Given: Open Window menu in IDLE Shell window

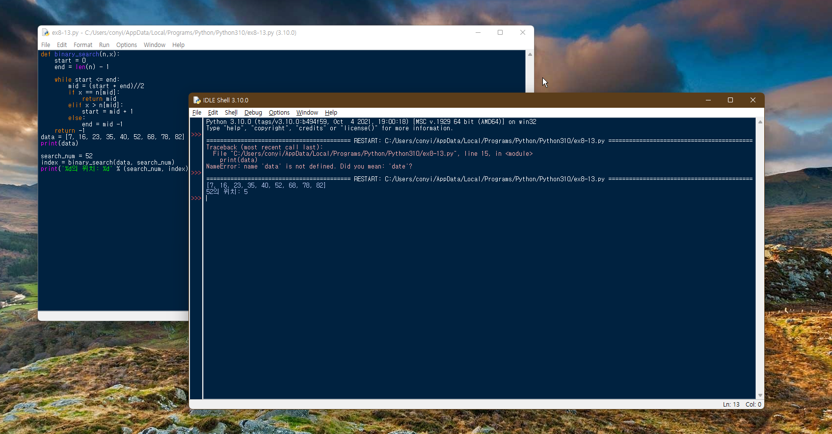Looking at the screenshot, I should tap(307, 113).
